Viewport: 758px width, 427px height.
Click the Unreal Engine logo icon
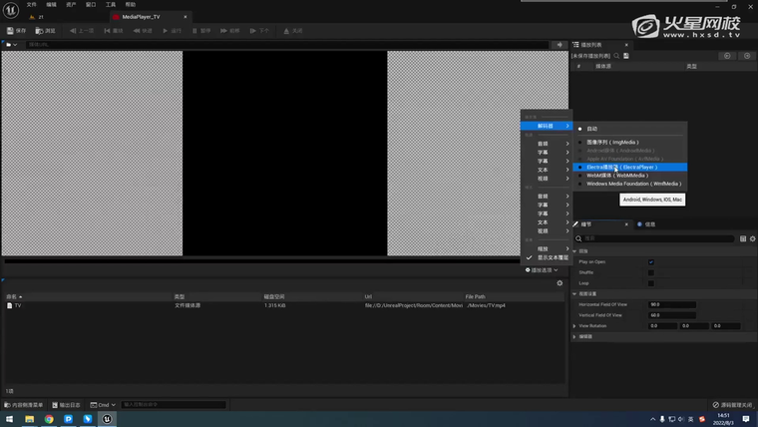pyautogui.click(x=11, y=10)
